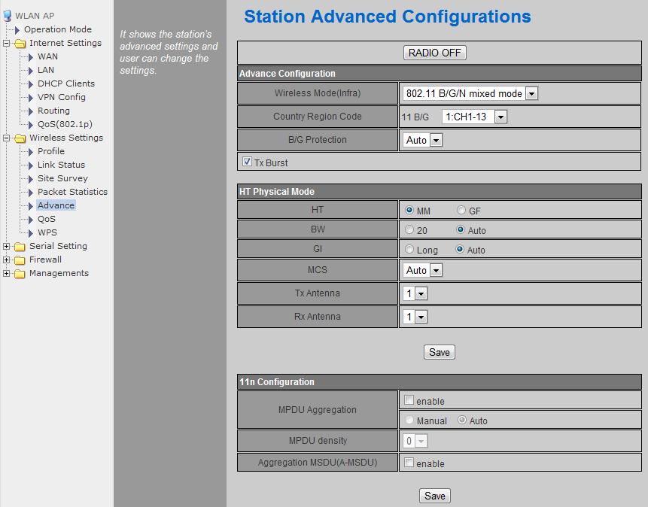Screen dimensions: 648x507
Task: Open the DHCP Clients page
Action: click(x=66, y=83)
